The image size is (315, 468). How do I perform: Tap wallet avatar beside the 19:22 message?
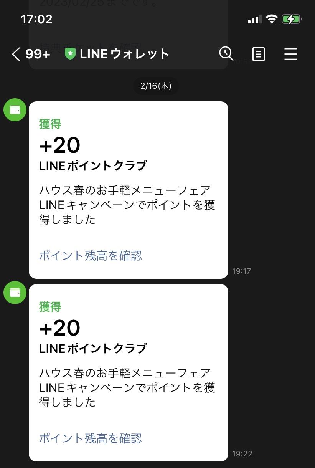15,293
